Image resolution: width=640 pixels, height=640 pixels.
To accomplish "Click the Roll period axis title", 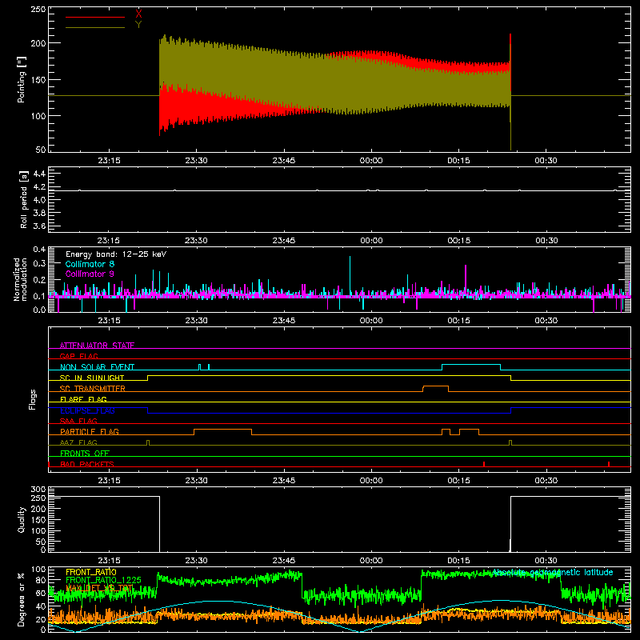I will [24, 199].
